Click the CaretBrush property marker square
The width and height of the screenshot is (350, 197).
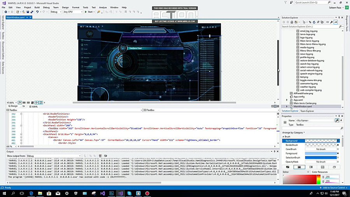point(338,149)
